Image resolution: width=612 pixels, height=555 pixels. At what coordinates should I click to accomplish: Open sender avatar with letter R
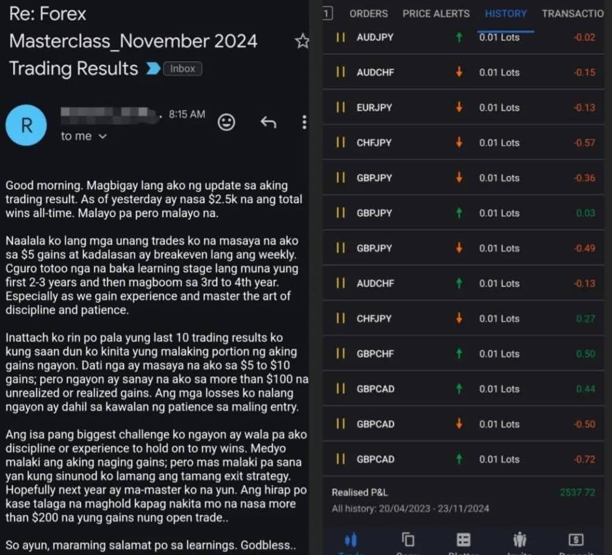coord(26,125)
